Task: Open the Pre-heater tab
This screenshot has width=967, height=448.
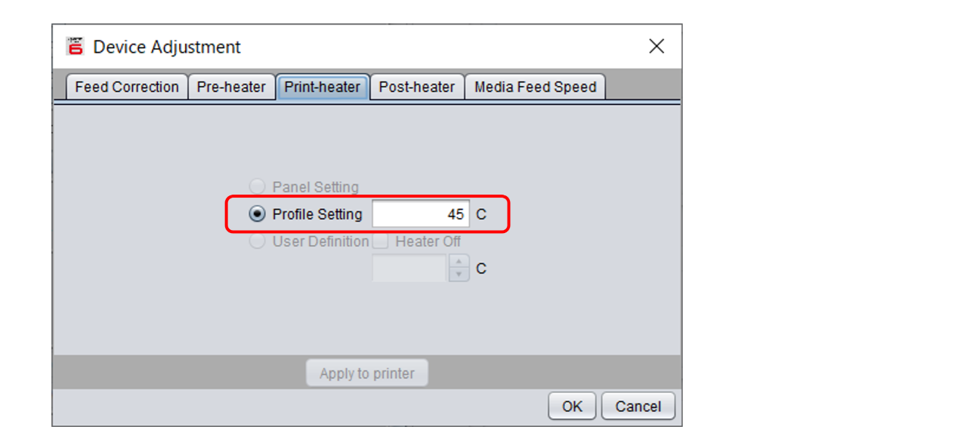Action: pos(231,87)
